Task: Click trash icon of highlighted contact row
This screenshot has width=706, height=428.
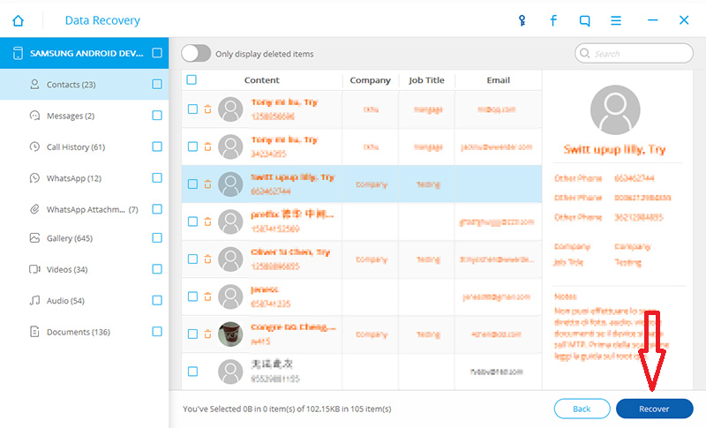Action: (207, 184)
